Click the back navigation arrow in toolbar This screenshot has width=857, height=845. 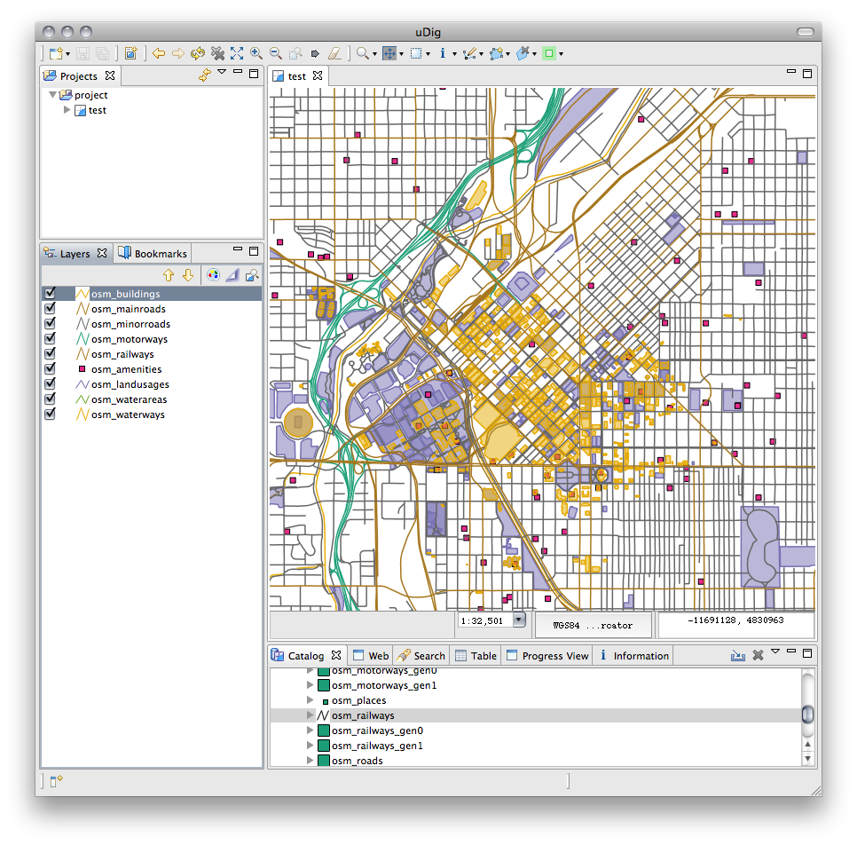(159, 53)
